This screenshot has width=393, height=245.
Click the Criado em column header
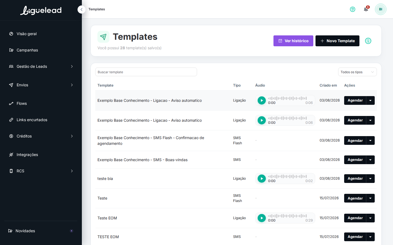pyautogui.click(x=328, y=85)
